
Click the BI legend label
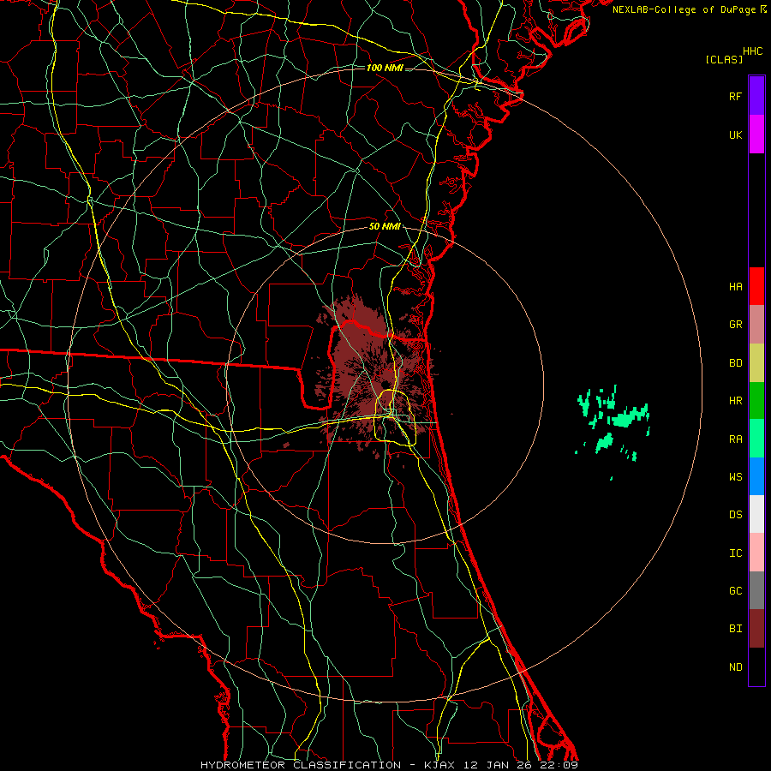coord(735,629)
